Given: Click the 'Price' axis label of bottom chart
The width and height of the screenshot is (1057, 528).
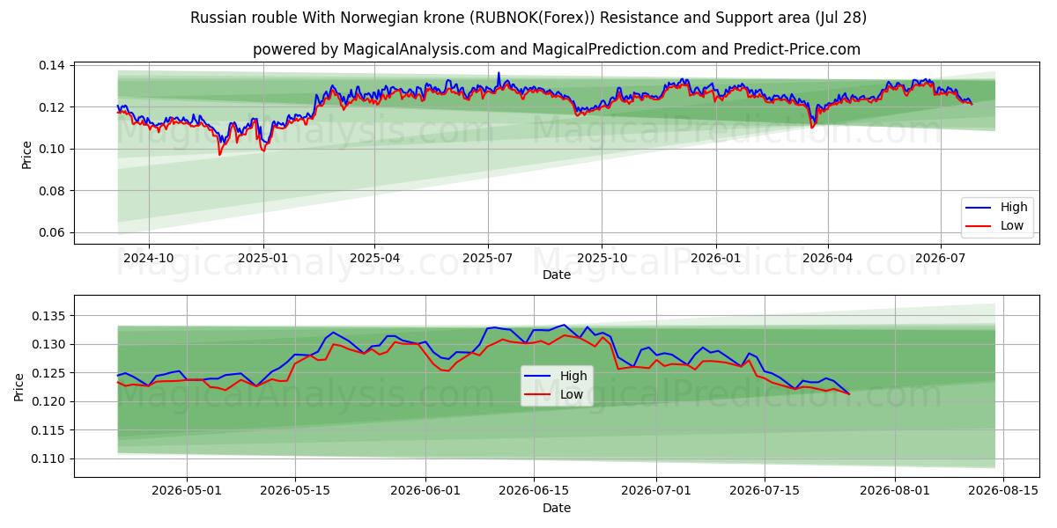Looking at the screenshot, I should 19,386.
